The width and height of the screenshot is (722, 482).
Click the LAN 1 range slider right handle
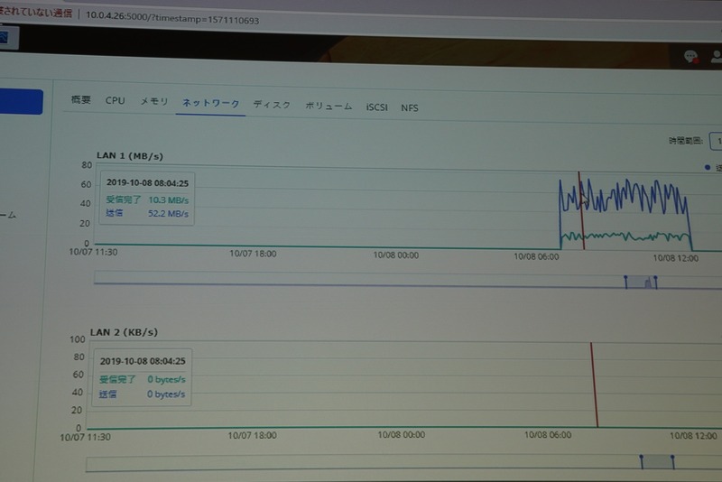[x=656, y=283]
